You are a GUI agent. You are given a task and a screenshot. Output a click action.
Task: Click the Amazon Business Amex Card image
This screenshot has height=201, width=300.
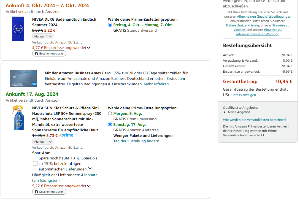23,78
